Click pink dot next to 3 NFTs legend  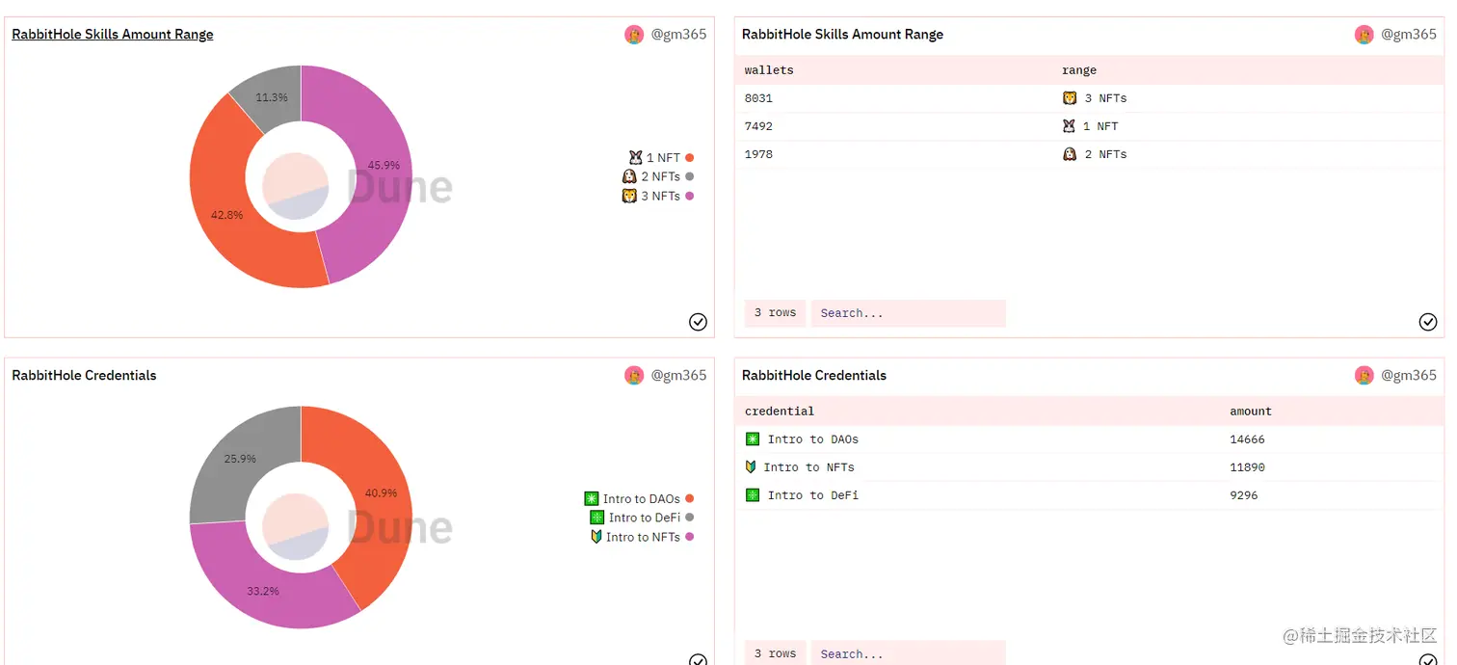tap(689, 196)
